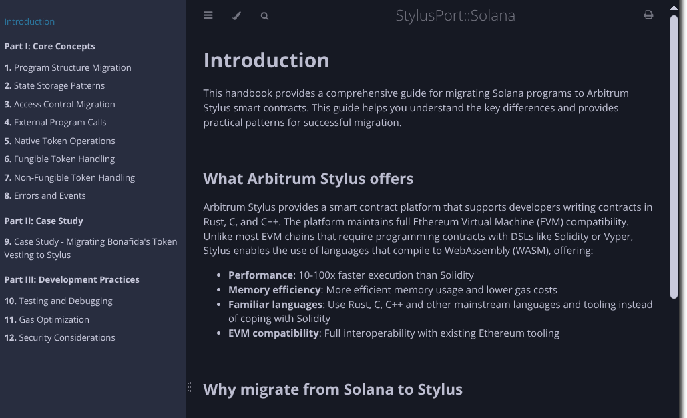Viewport: 687px width, 418px height.
Task: Click the Introduction page heading
Action: click(x=266, y=61)
